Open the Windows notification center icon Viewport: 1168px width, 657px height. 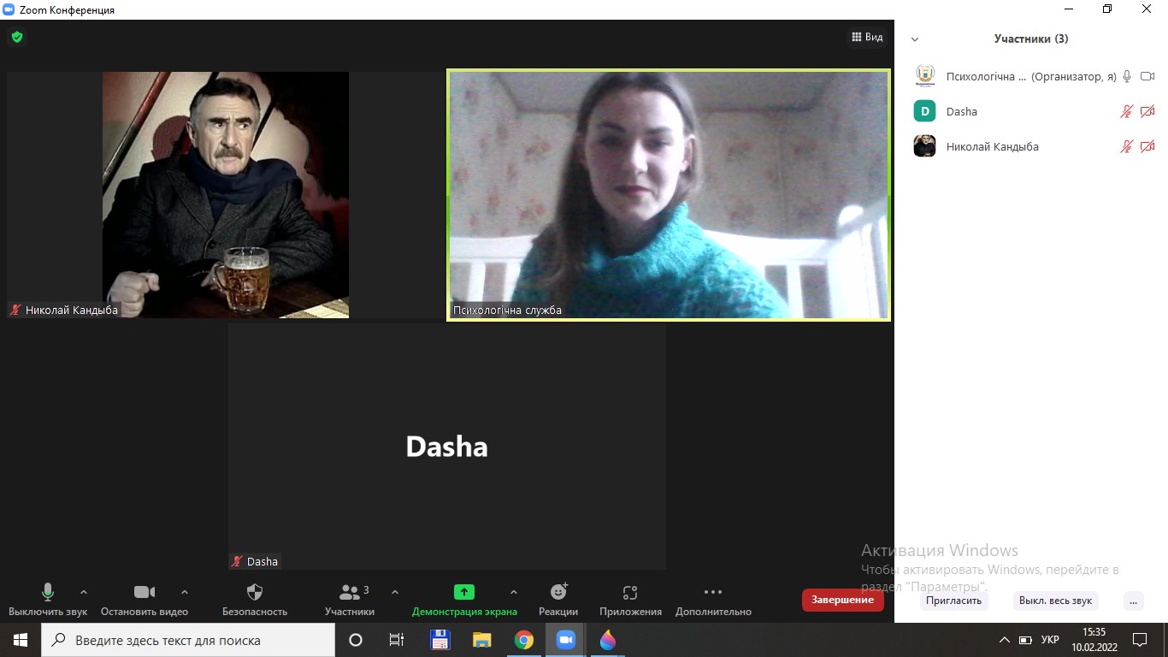tap(1140, 640)
